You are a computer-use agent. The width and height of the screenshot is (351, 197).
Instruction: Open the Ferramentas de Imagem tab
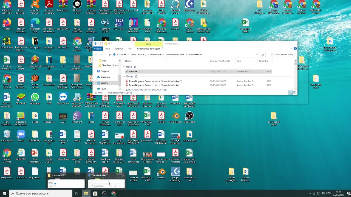[x=148, y=49]
